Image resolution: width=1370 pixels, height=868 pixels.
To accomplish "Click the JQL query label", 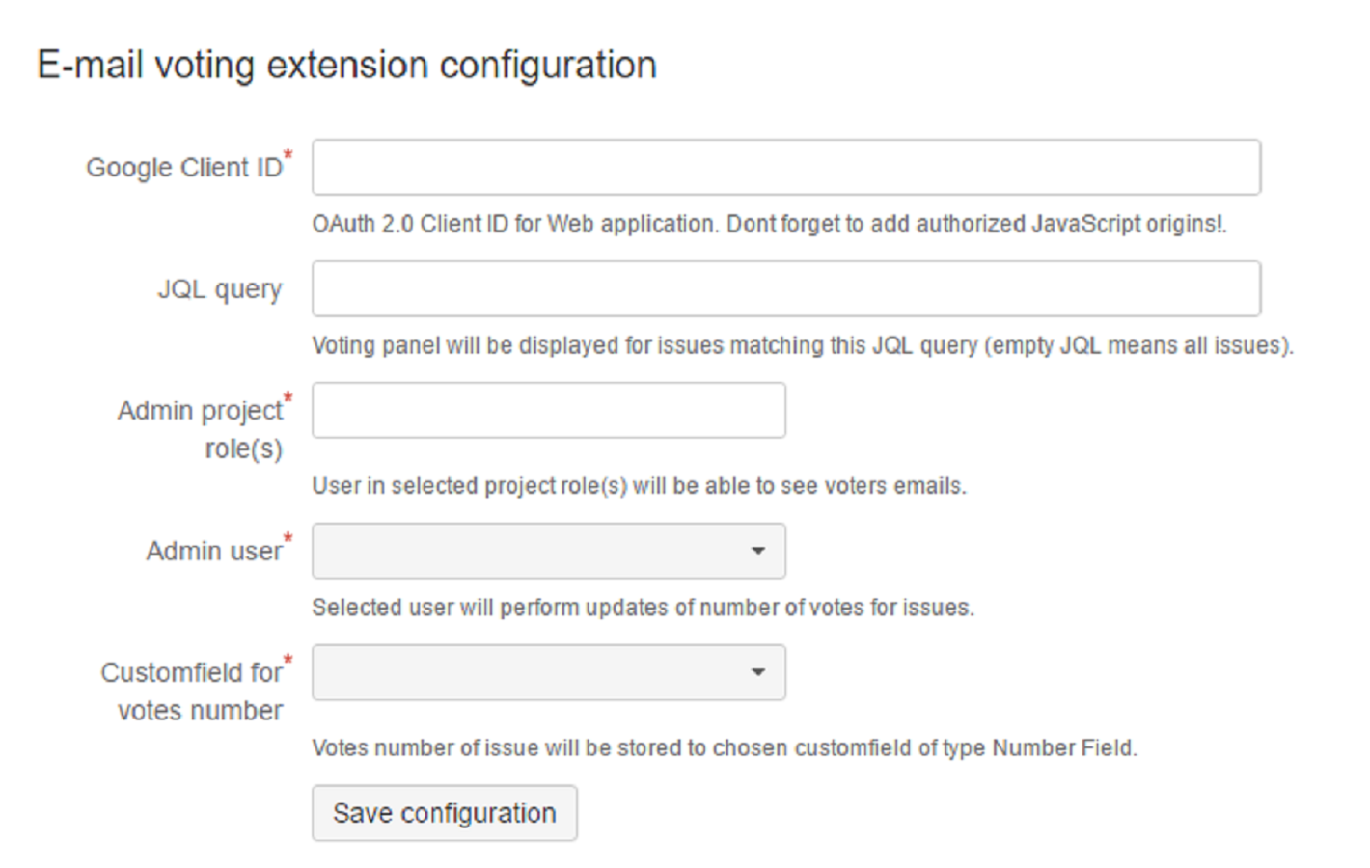I will [x=220, y=289].
